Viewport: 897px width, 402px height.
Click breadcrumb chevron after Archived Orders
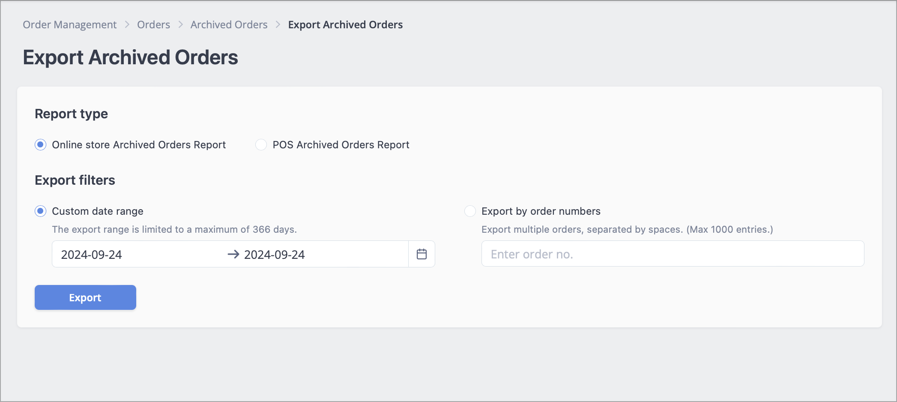[278, 25]
